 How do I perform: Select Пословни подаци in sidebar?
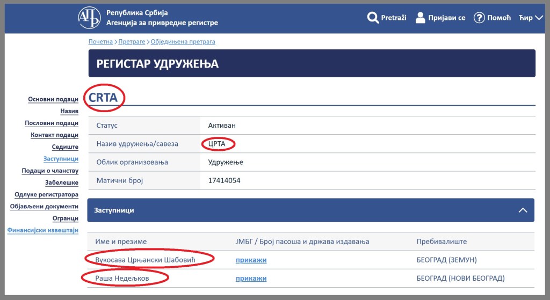[x=52, y=123]
